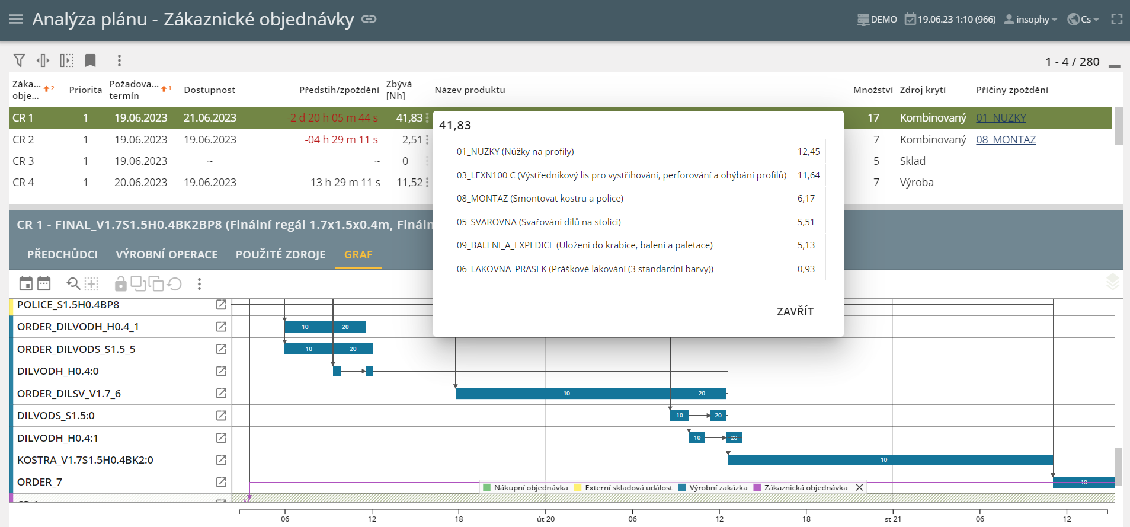The height and width of the screenshot is (527, 1130).
Task: Open the Cs language dropdown
Action: click(1083, 19)
